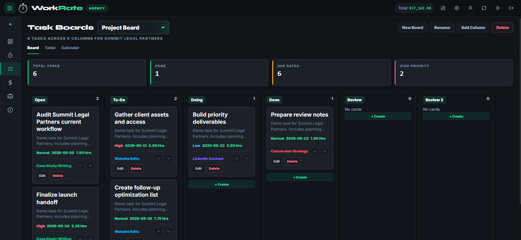Move Audit Summit Legal card down

click(91, 166)
